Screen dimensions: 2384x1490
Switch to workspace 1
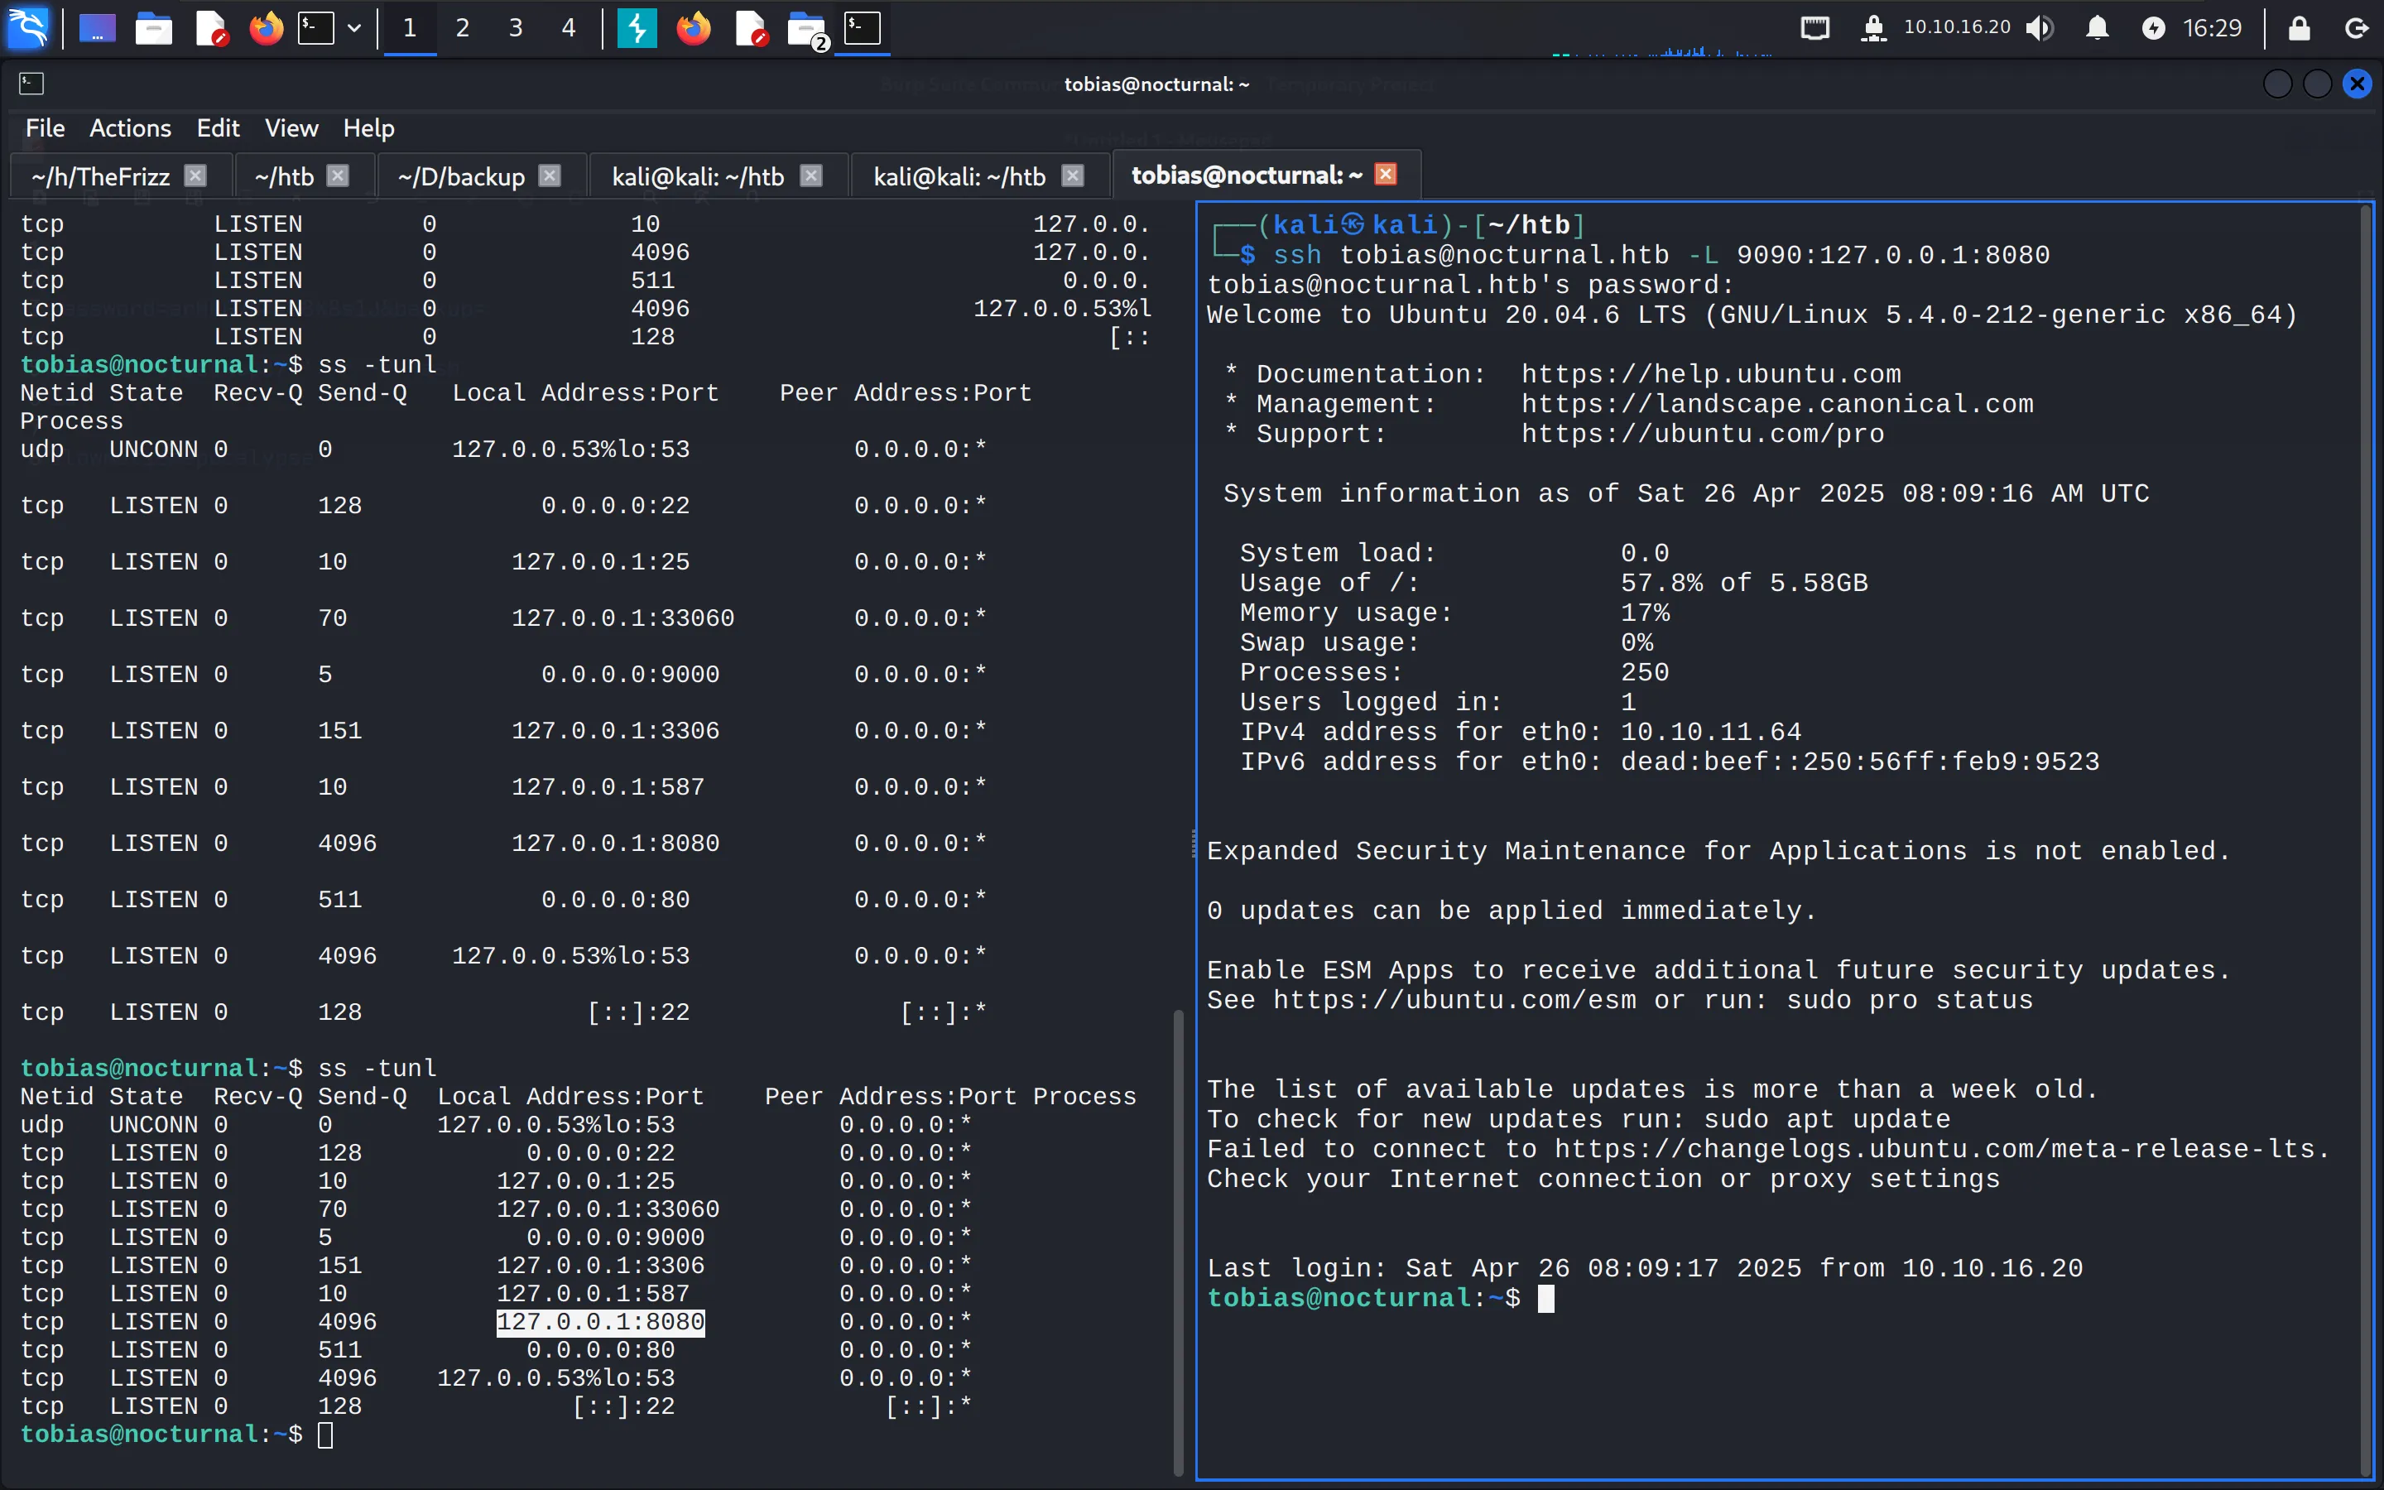click(410, 27)
